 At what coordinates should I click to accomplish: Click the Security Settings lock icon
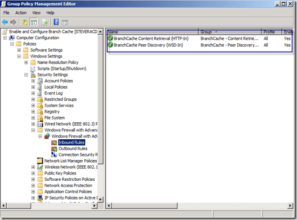[x=33, y=75]
